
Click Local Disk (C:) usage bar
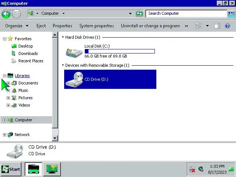point(119,51)
